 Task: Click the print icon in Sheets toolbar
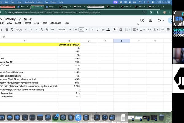[7, 30]
